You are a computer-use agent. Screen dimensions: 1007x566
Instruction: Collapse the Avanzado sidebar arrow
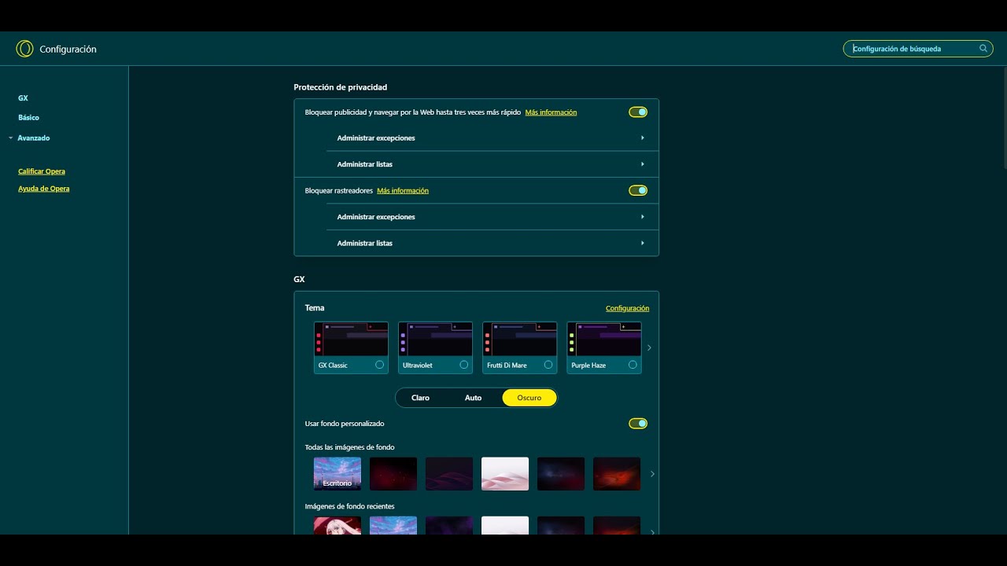point(10,138)
